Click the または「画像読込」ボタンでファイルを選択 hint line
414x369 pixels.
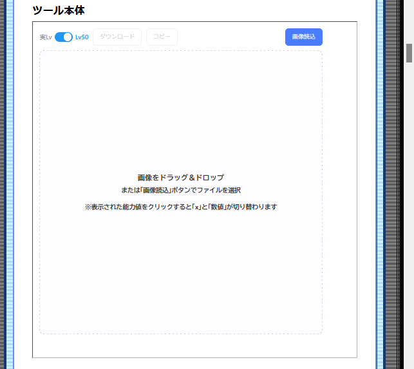(181, 190)
